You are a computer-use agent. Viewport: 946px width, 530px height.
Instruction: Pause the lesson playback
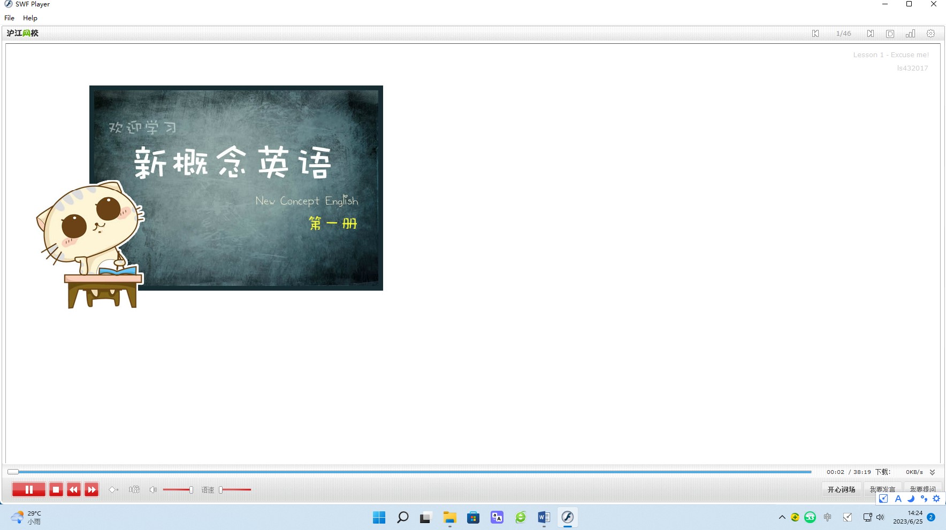[x=29, y=489]
